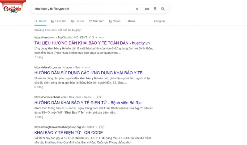
Task: Expand dropdown arrow beside benhvienbaria.com tin-tuc
Action: [x=94, y=97]
